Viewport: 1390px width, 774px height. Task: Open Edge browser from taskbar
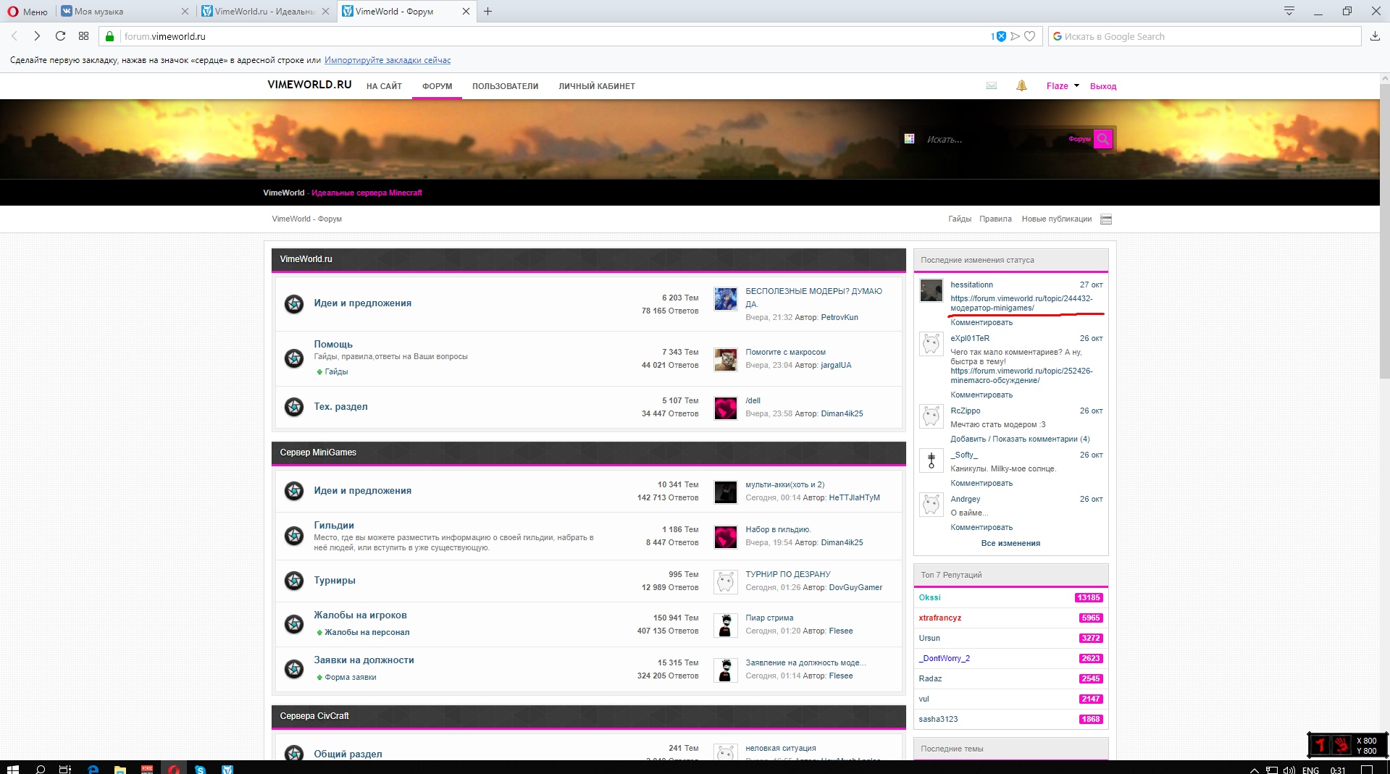click(x=93, y=769)
